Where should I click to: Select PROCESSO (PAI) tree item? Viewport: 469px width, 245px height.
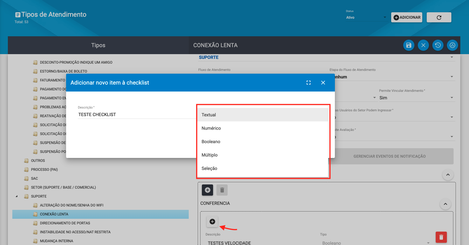point(44,169)
